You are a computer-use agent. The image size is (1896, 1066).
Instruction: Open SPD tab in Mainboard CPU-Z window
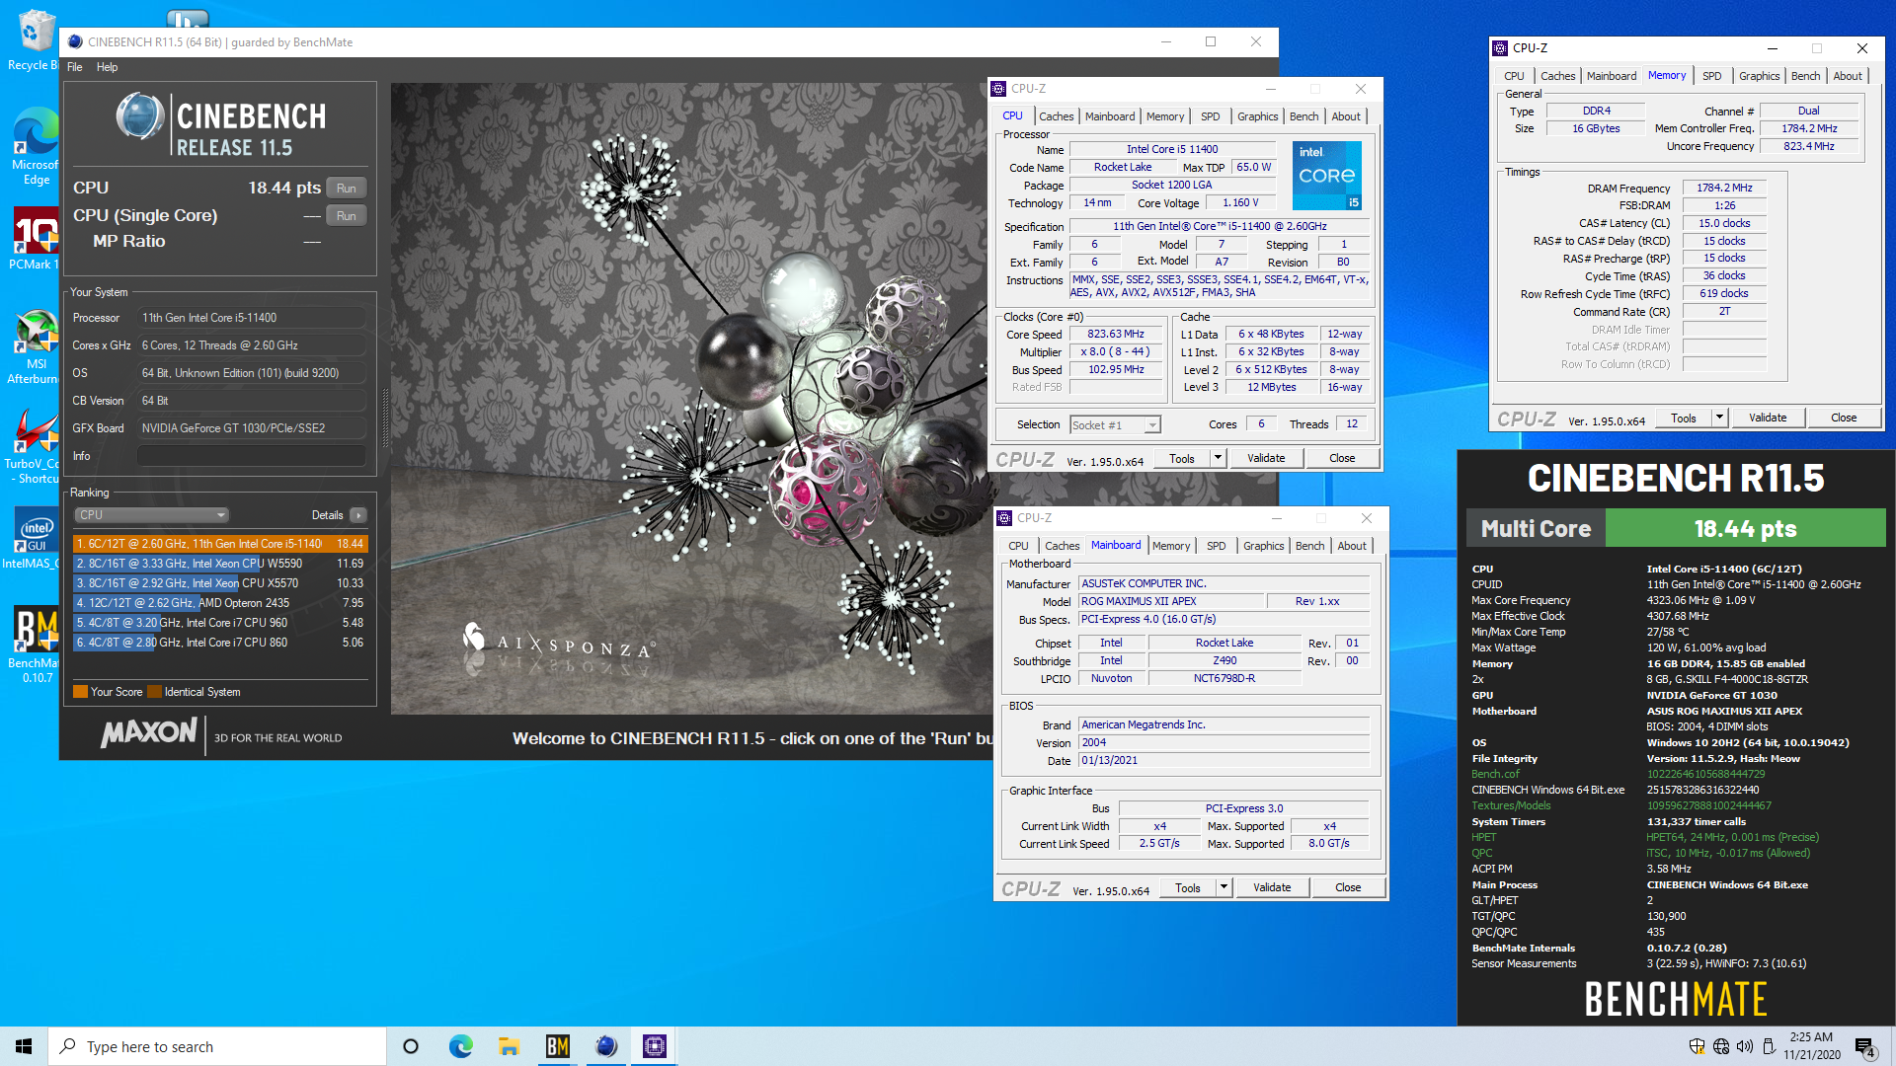pyautogui.click(x=1216, y=546)
